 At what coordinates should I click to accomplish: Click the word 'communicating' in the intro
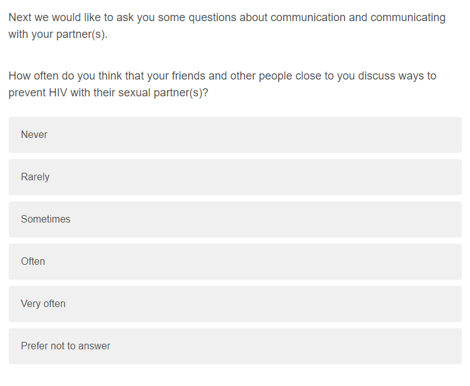(x=408, y=17)
